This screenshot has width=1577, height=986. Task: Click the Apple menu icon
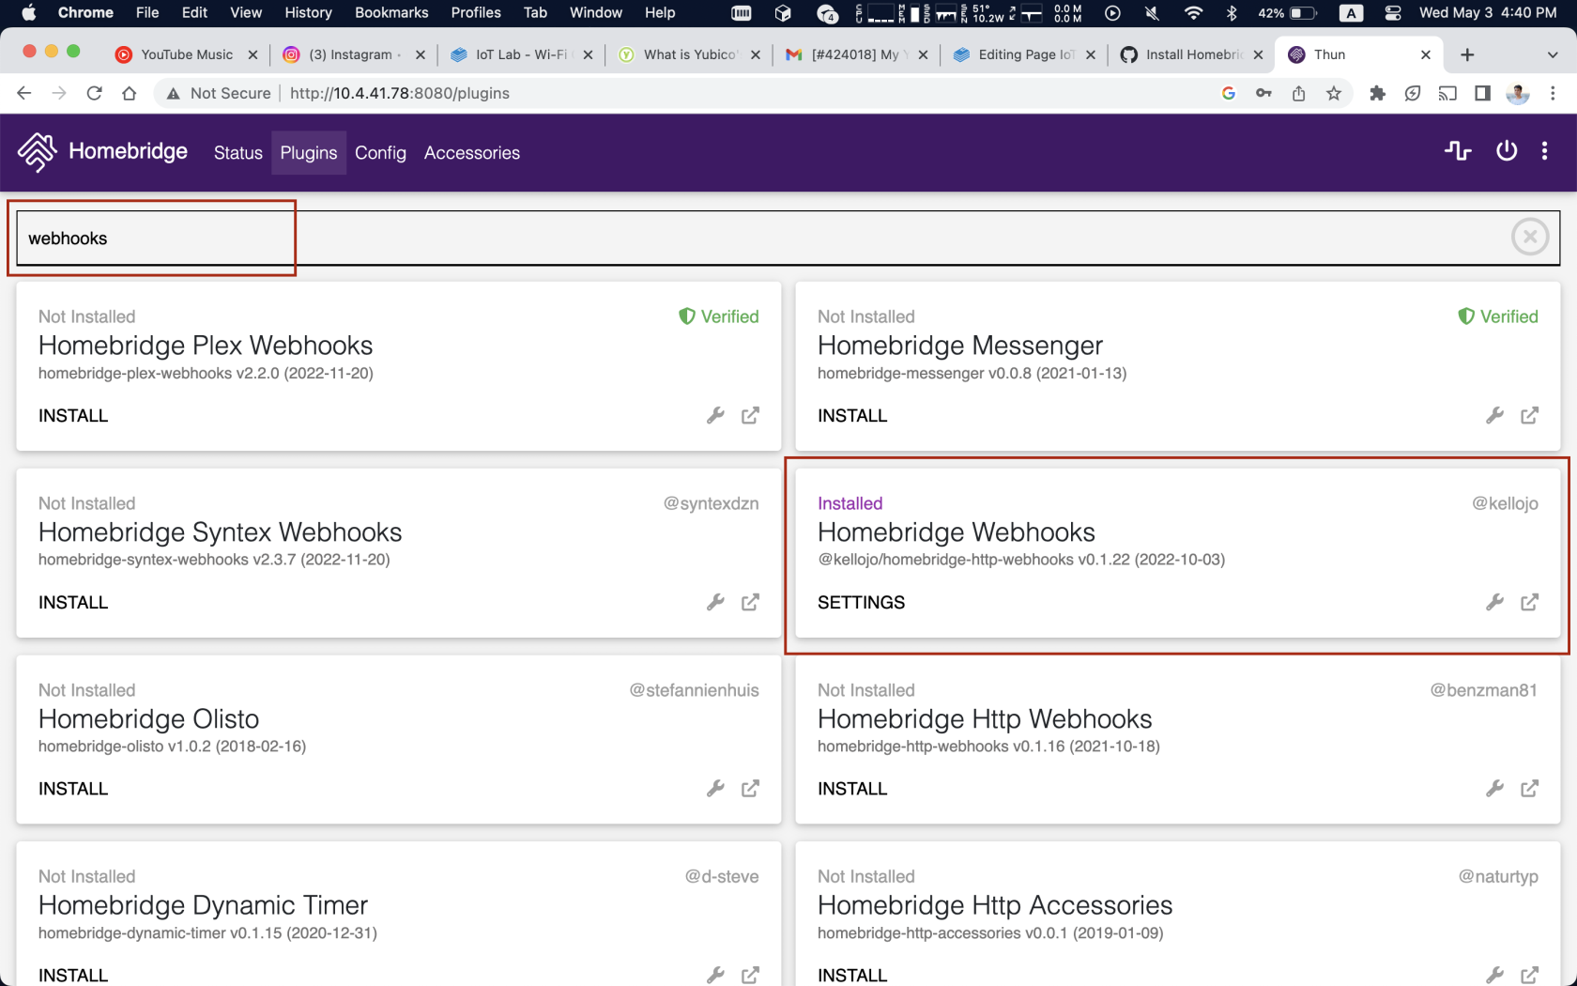point(28,12)
